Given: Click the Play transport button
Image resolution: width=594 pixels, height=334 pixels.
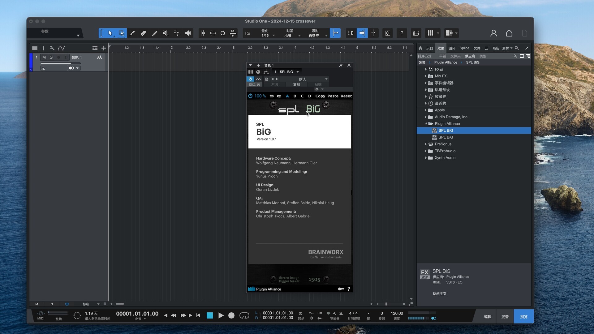Looking at the screenshot, I should click(x=221, y=315).
